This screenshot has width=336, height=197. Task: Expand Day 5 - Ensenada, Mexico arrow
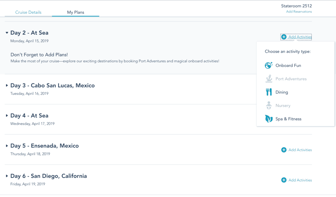point(7,146)
